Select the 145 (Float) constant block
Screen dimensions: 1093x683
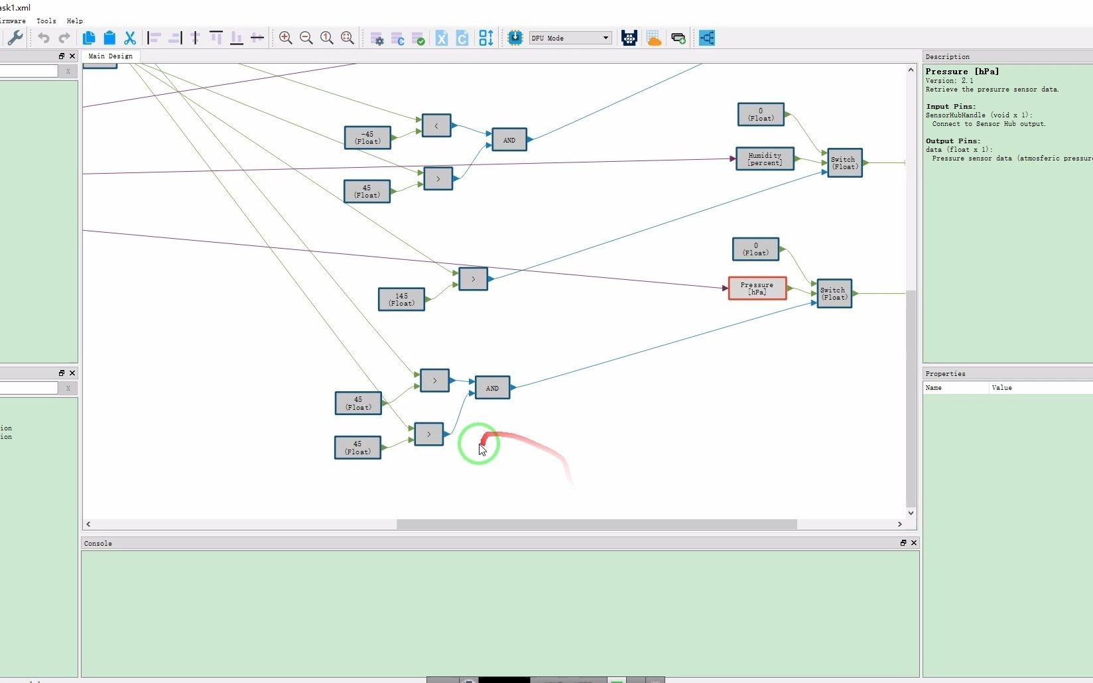click(x=401, y=299)
